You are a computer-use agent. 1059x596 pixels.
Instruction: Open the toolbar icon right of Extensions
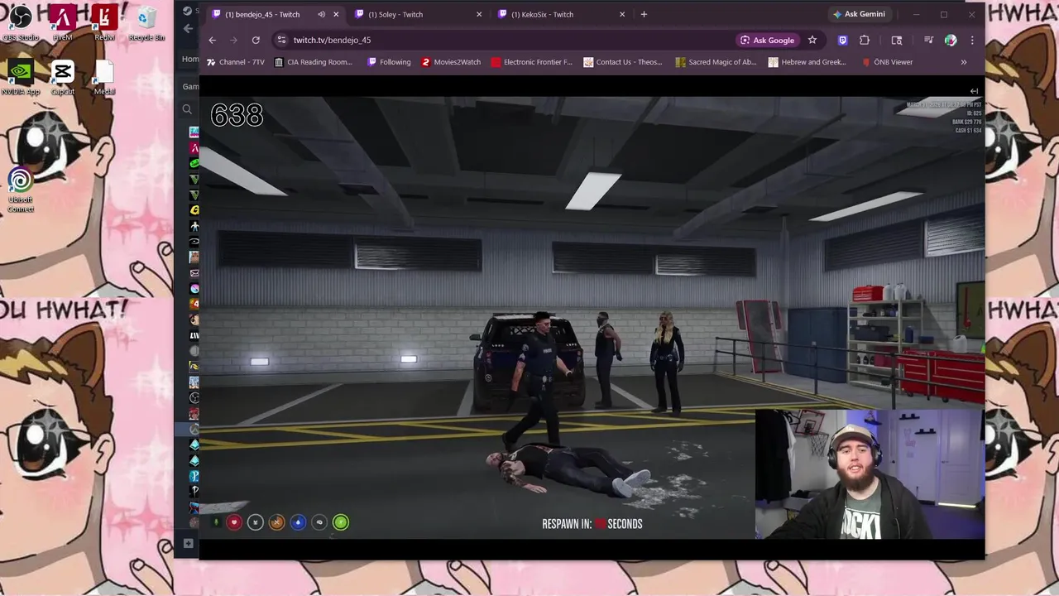(x=896, y=40)
